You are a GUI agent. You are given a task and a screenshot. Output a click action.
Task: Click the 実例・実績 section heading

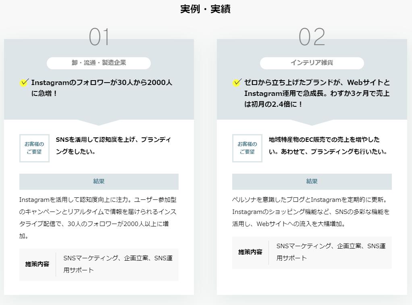tap(205, 9)
